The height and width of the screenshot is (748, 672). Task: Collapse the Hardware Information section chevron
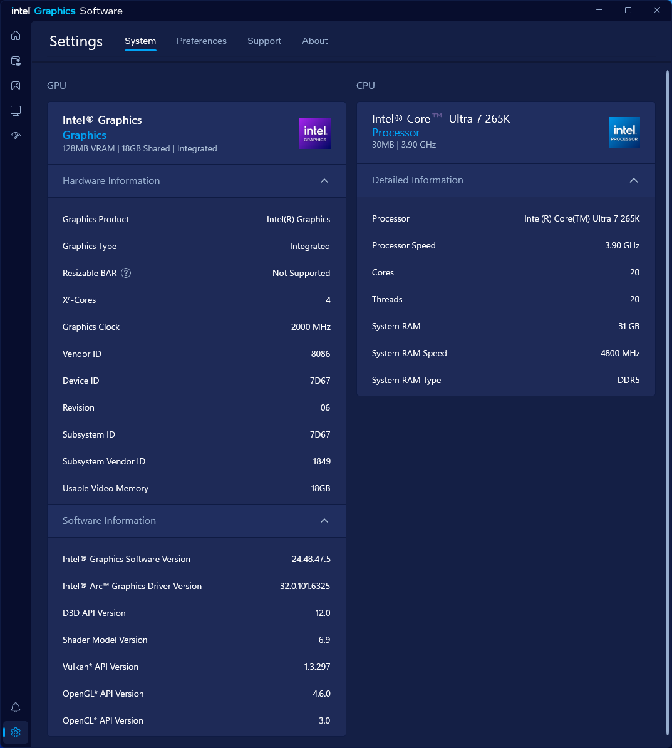324,181
